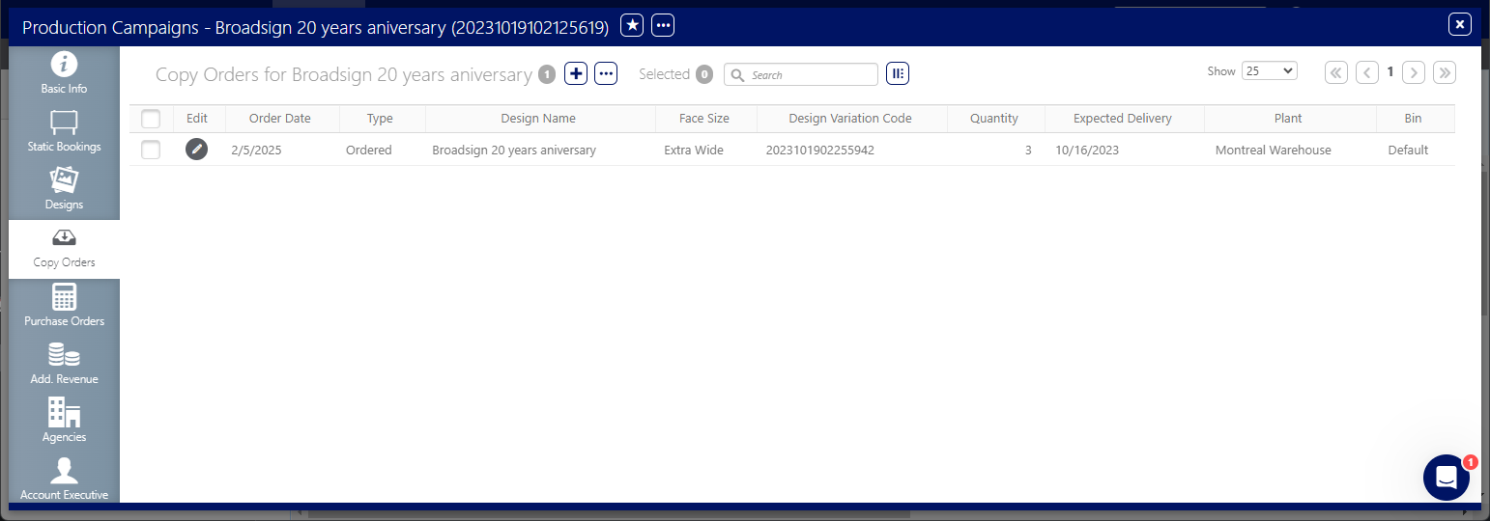Open the Purchase Orders section
Screen dimensions: 1490x521
pos(64,306)
